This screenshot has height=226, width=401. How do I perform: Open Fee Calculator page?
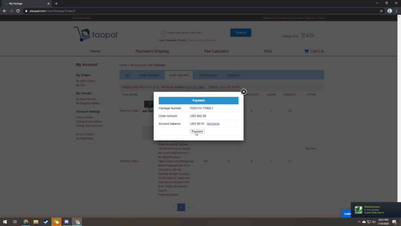click(216, 51)
